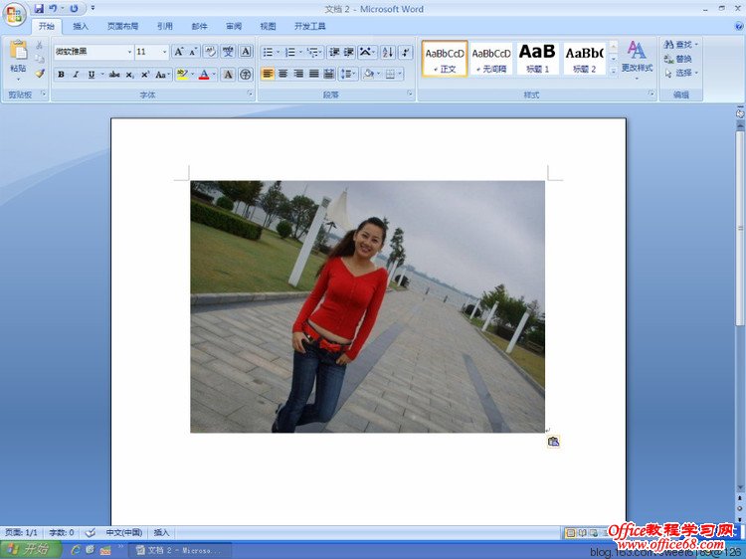This screenshot has height=559, width=746.
Task: Cut selection with scissors icon
Action: pyautogui.click(x=40, y=45)
